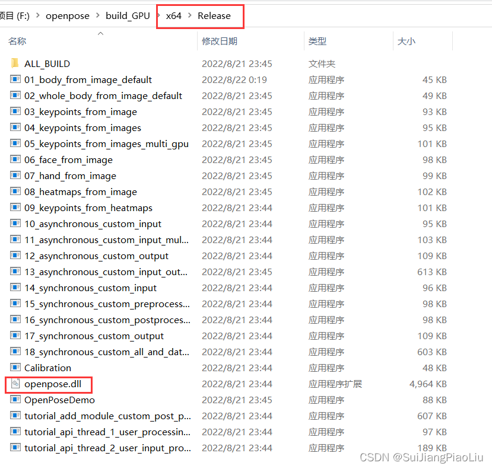Select the 04_keypoints_from_images application icon
Image resolution: width=492 pixels, height=469 pixels.
(15, 127)
